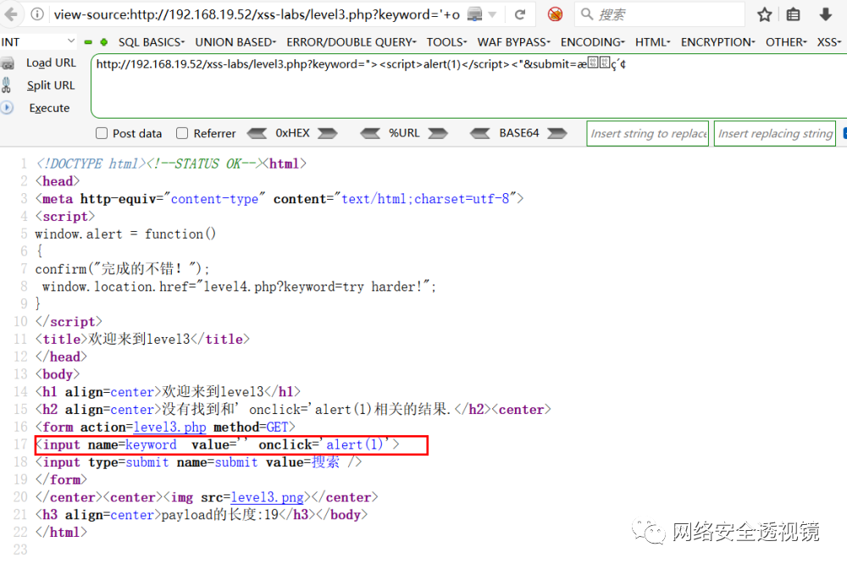Open the ENCODING menu
Viewport: 847px width, 569px height.
tap(592, 42)
